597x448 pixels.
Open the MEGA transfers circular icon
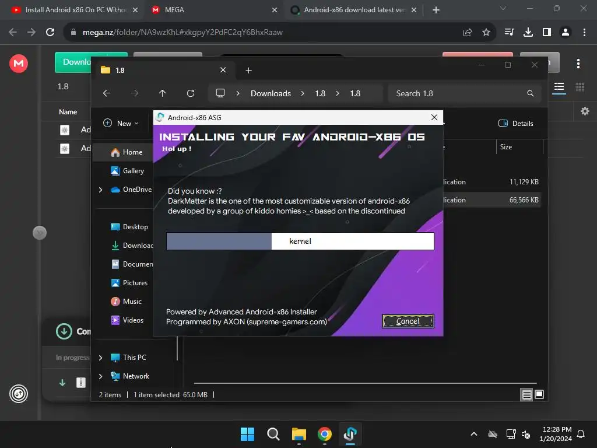18,394
